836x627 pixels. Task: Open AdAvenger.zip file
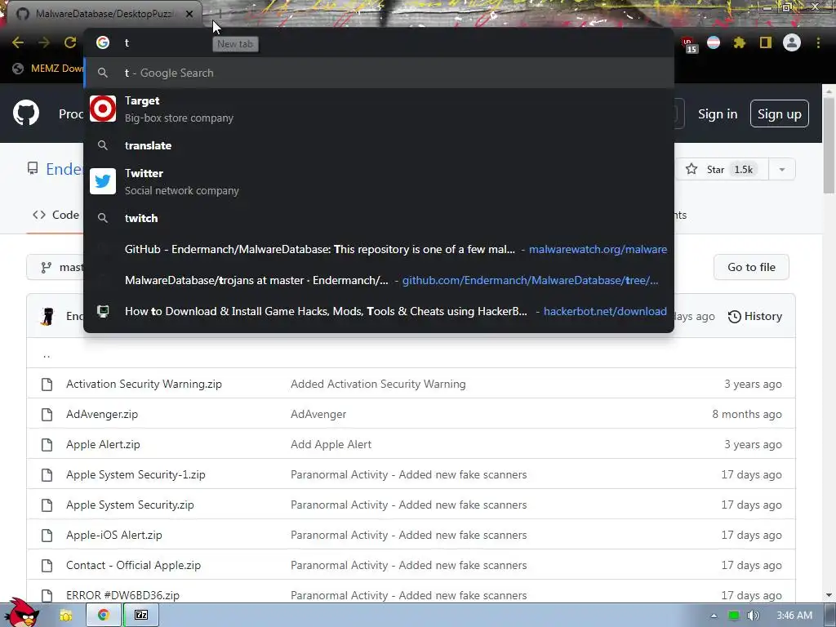[102, 414]
